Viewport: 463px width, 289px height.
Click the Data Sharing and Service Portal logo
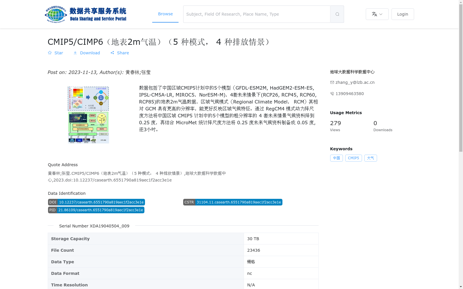click(x=86, y=14)
